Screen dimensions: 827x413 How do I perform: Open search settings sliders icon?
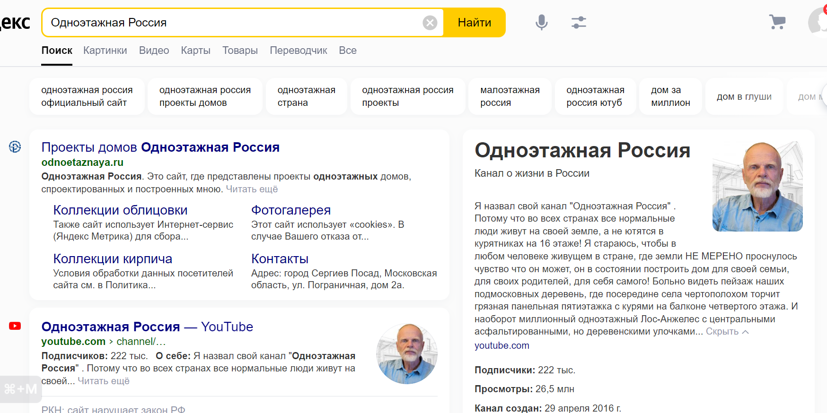point(578,22)
